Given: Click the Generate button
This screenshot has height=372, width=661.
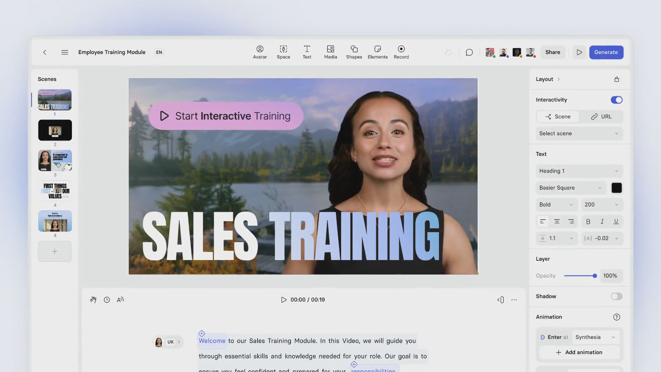Looking at the screenshot, I should tap(606, 52).
